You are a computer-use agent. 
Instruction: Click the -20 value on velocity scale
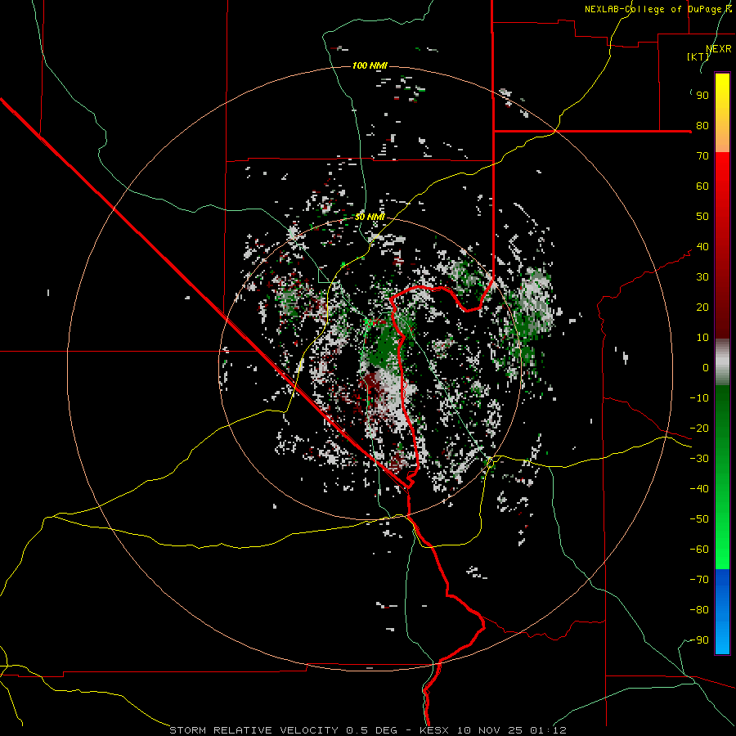[x=699, y=429]
